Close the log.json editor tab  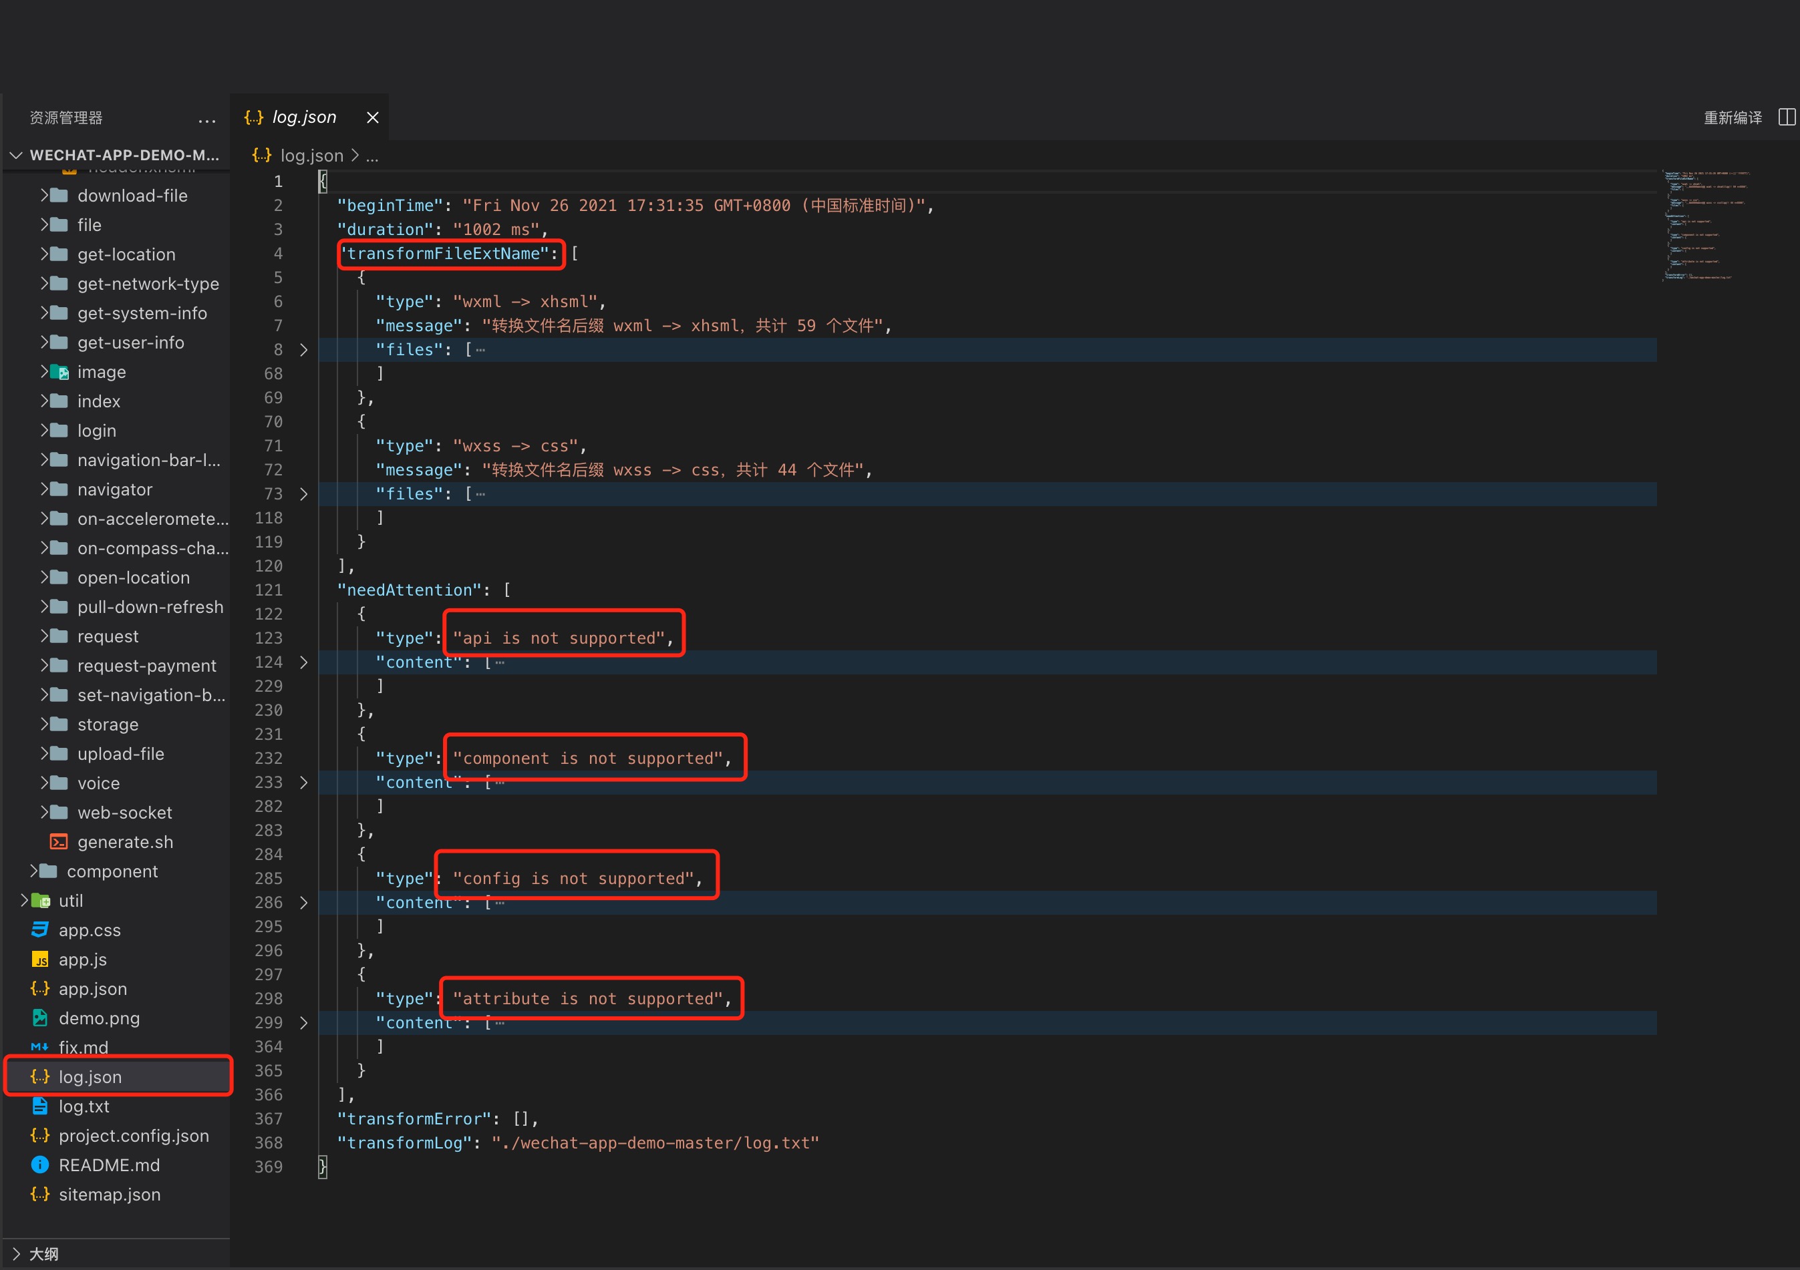(372, 118)
